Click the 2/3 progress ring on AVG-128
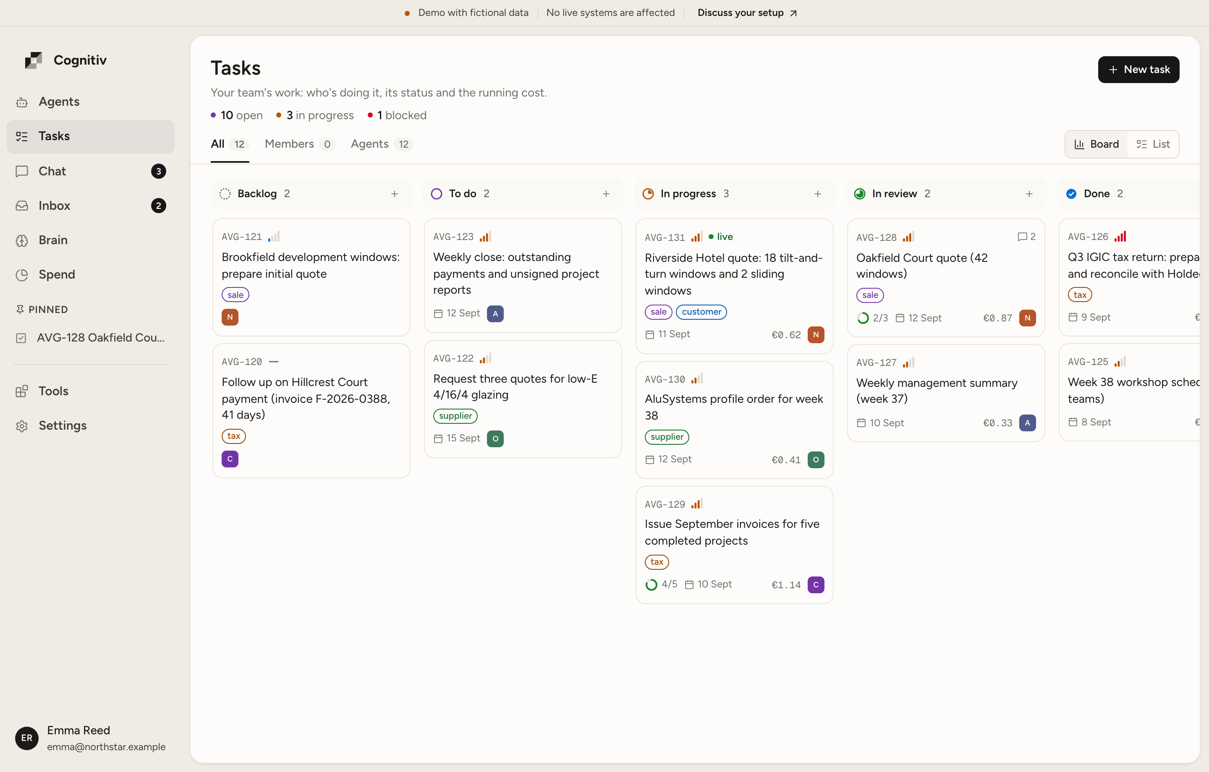Screen dimensions: 1209x772 863,318
